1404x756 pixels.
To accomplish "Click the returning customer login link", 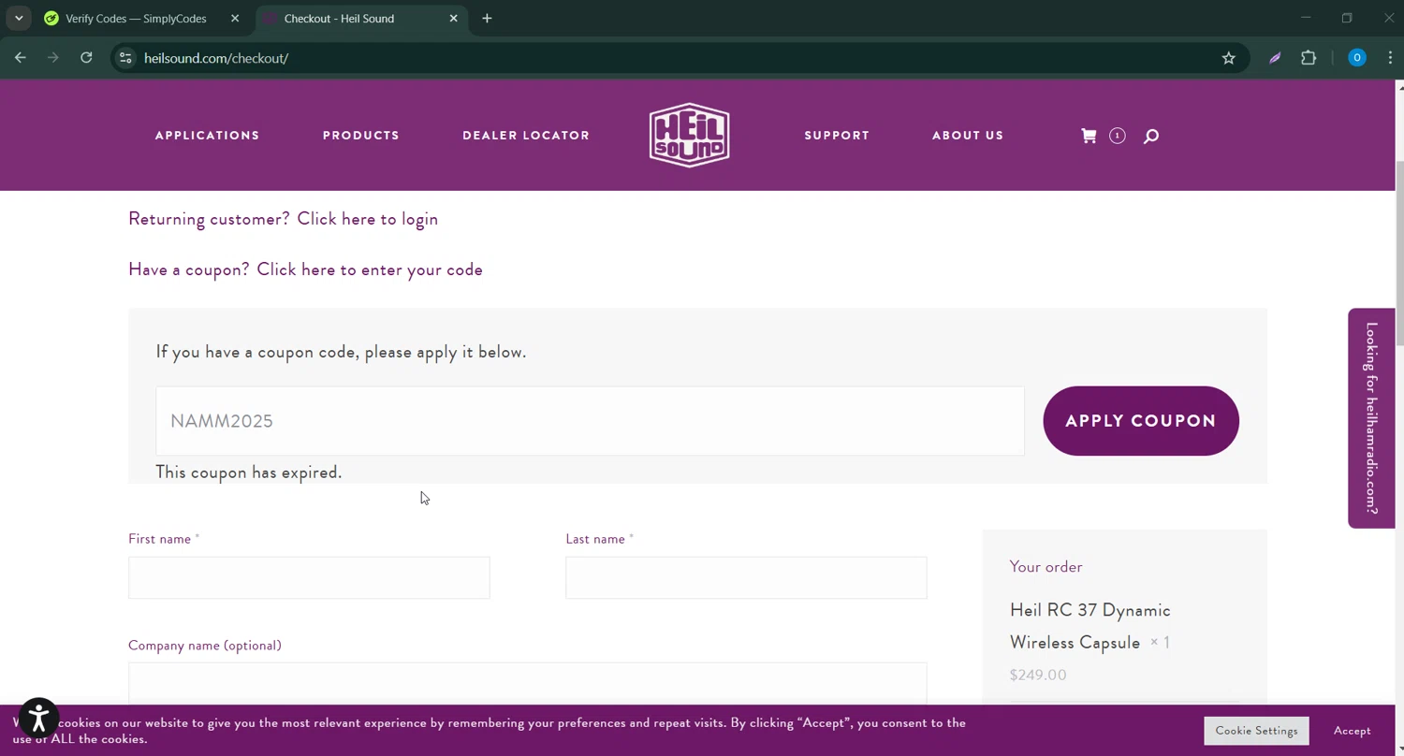I will click(367, 219).
